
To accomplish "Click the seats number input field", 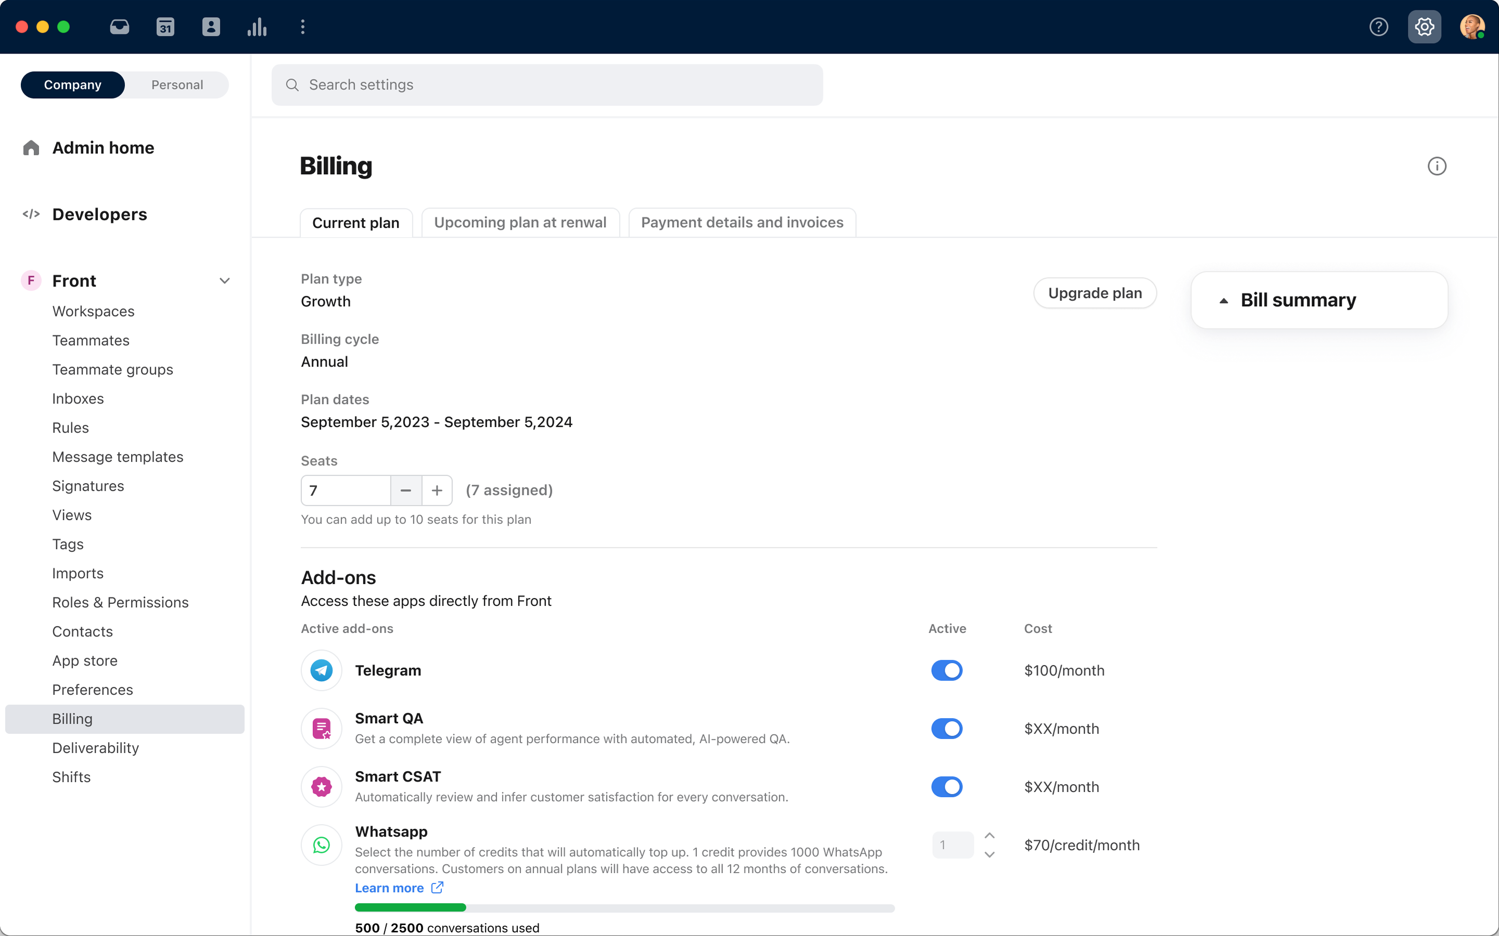I will pyautogui.click(x=346, y=490).
